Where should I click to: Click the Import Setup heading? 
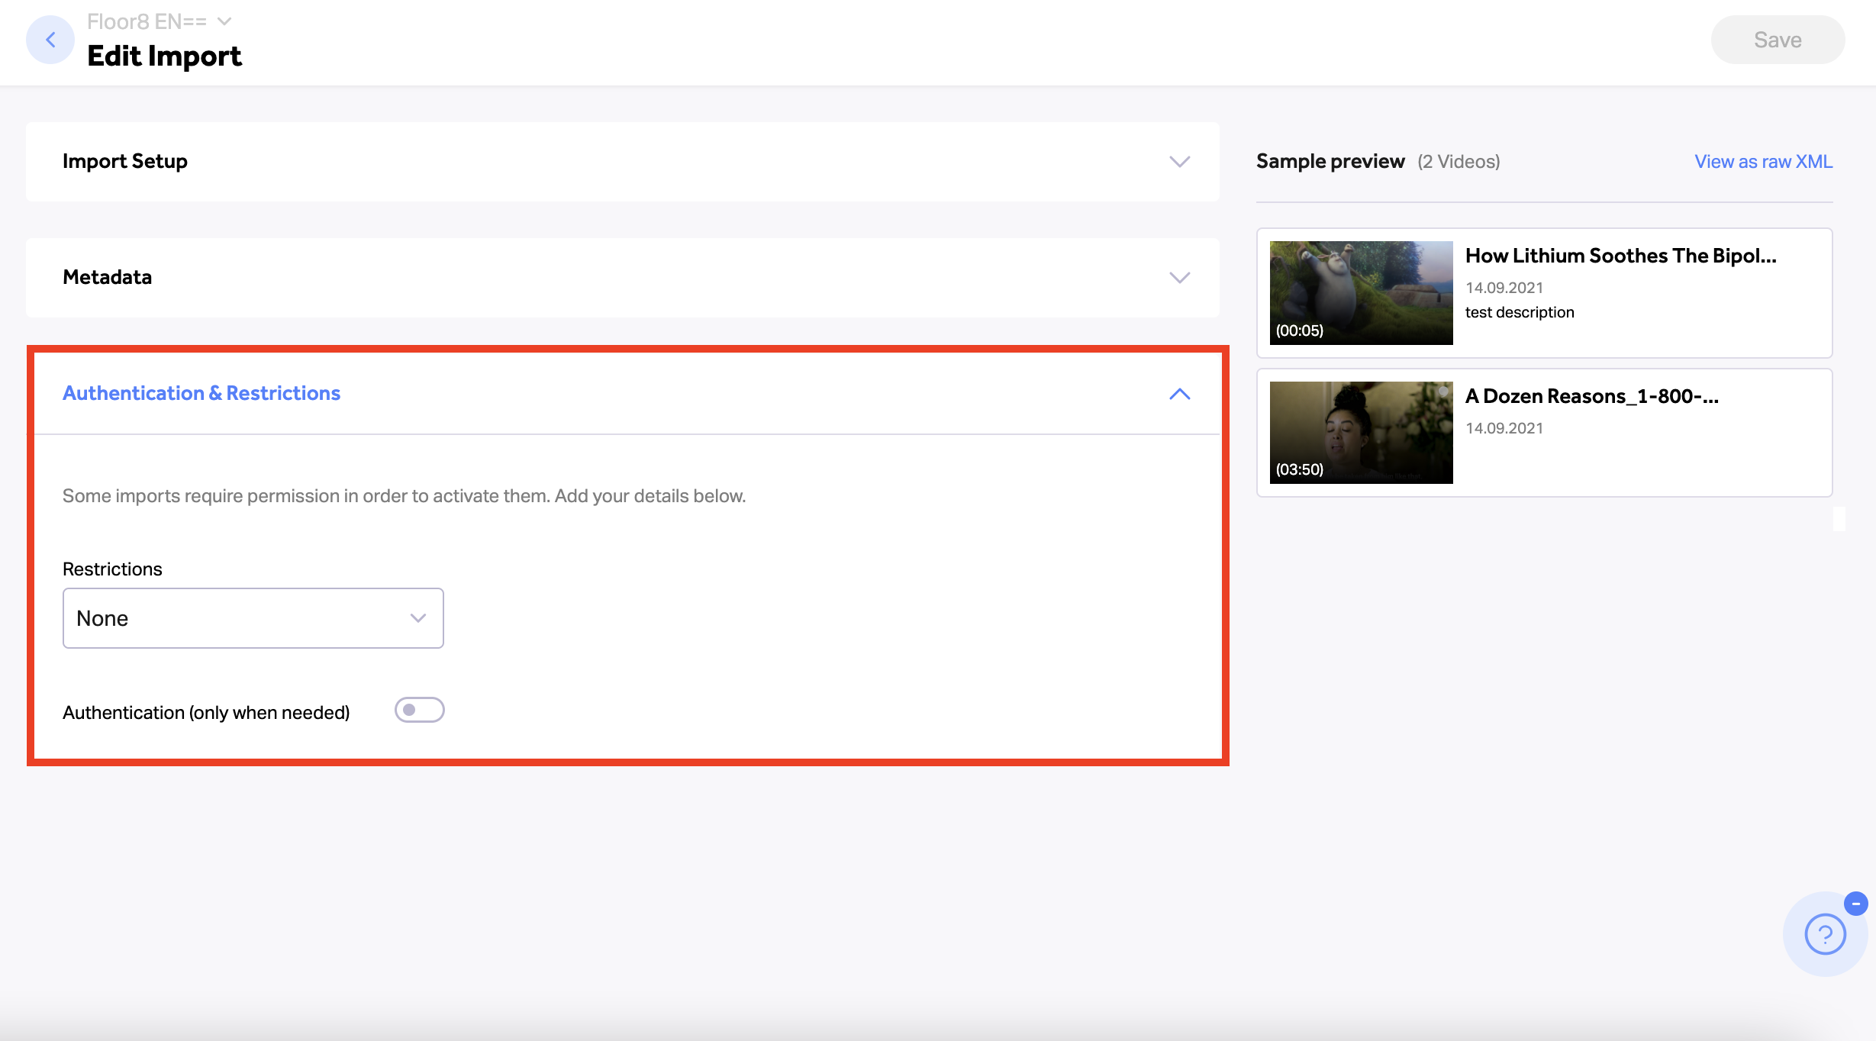point(125,162)
